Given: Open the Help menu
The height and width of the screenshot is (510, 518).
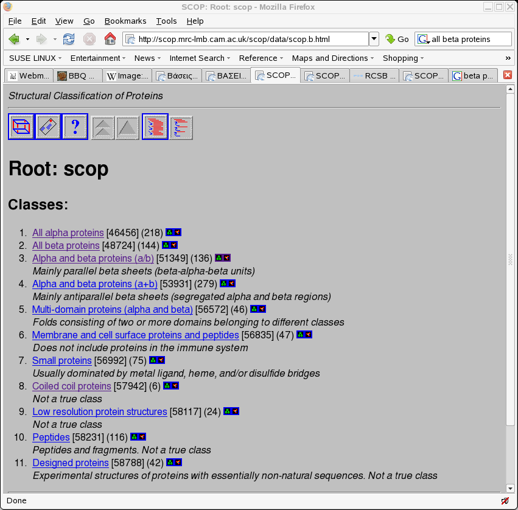Looking at the screenshot, I should 195,21.
